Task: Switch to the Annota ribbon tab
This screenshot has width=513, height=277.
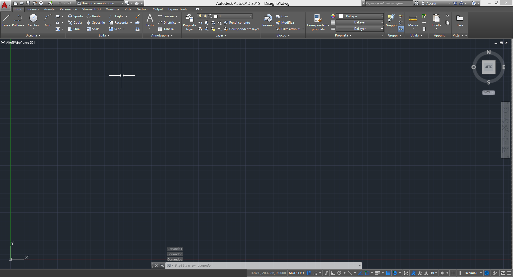Action: tap(49, 9)
